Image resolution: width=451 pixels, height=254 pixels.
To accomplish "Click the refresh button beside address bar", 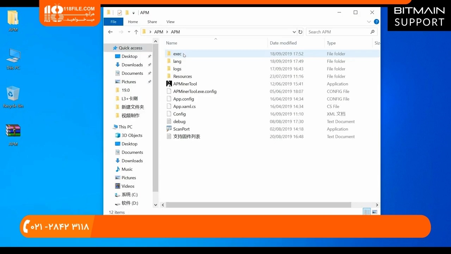I will (x=300, y=32).
